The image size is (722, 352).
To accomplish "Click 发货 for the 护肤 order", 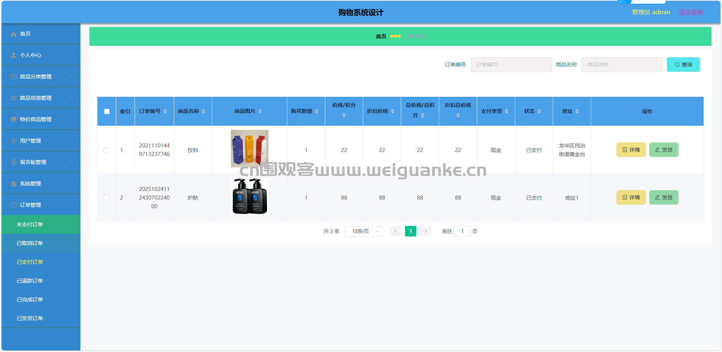I will click(664, 198).
